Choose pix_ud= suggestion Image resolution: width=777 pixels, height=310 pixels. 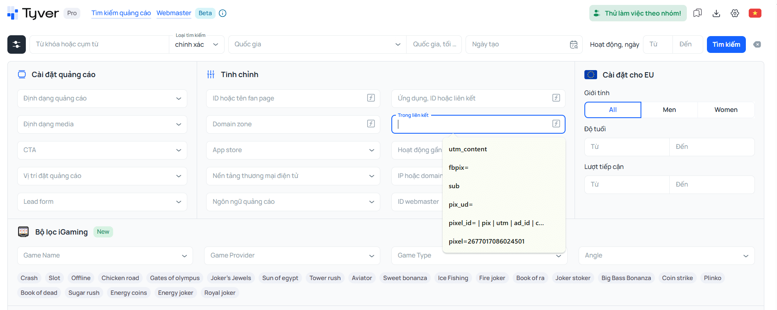[x=504, y=205]
